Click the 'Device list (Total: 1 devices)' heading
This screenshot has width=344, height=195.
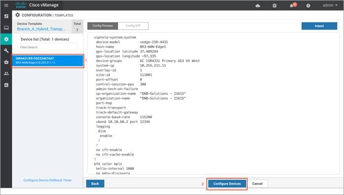point(45,39)
